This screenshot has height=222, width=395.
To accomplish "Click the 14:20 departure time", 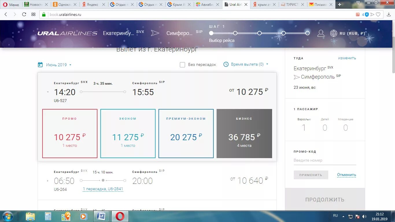I will click(x=65, y=92).
